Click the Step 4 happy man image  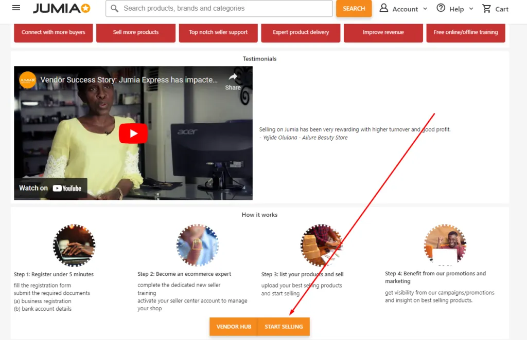point(445,245)
